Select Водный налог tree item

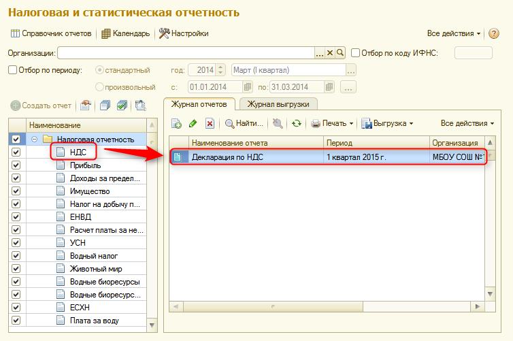pyautogui.click(x=94, y=256)
